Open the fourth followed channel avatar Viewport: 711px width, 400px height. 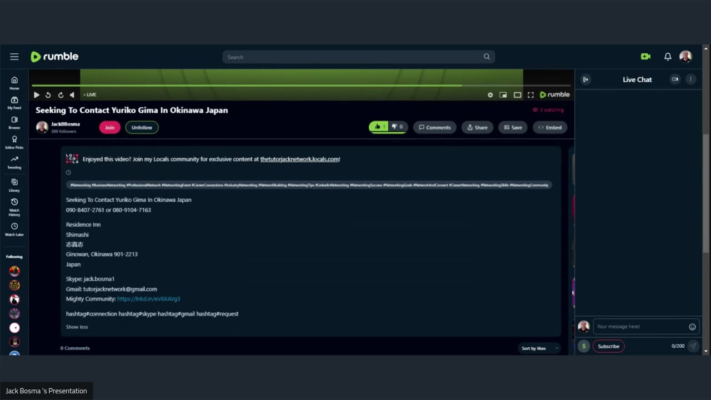(x=14, y=314)
